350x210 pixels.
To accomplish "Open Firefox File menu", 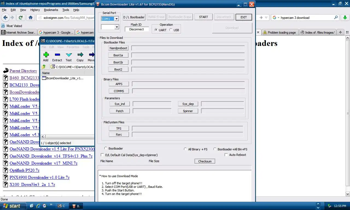I will pos(4,10).
